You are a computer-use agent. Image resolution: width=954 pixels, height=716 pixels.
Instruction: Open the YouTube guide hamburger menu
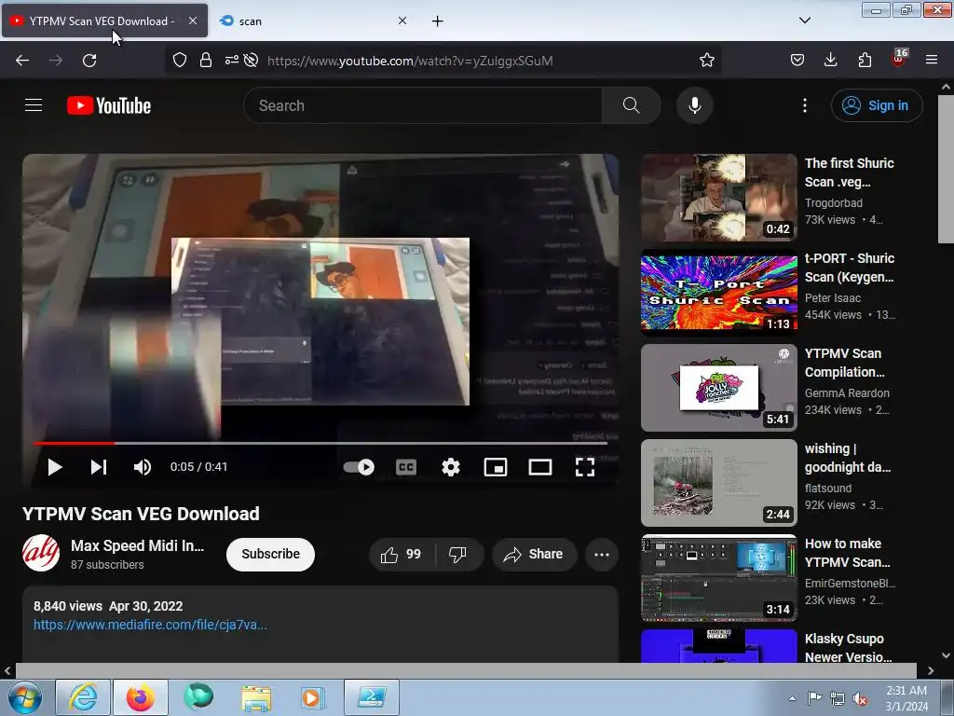coord(34,105)
